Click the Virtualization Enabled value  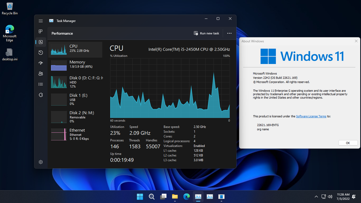pyautogui.click(x=199, y=146)
